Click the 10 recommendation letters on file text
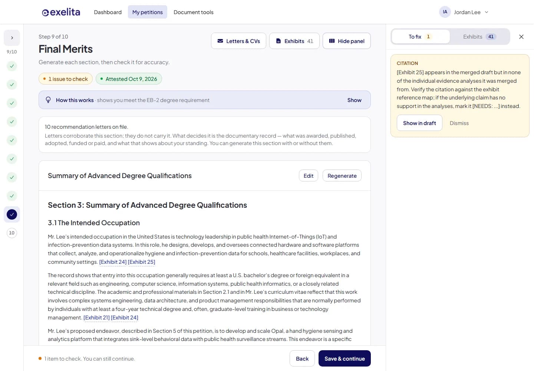The image size is (534, 371). click(x=86, y=127)
